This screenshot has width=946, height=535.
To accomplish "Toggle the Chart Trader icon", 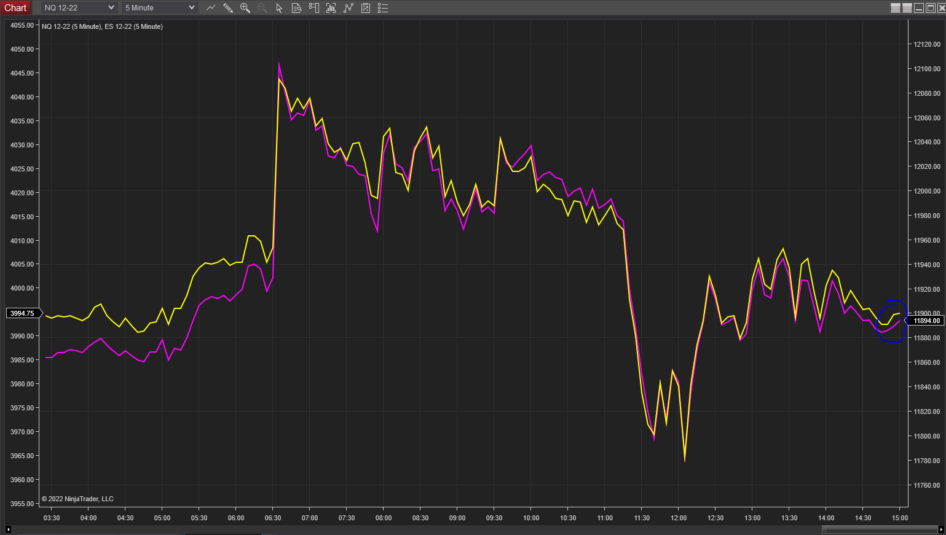I will point(314,8).
